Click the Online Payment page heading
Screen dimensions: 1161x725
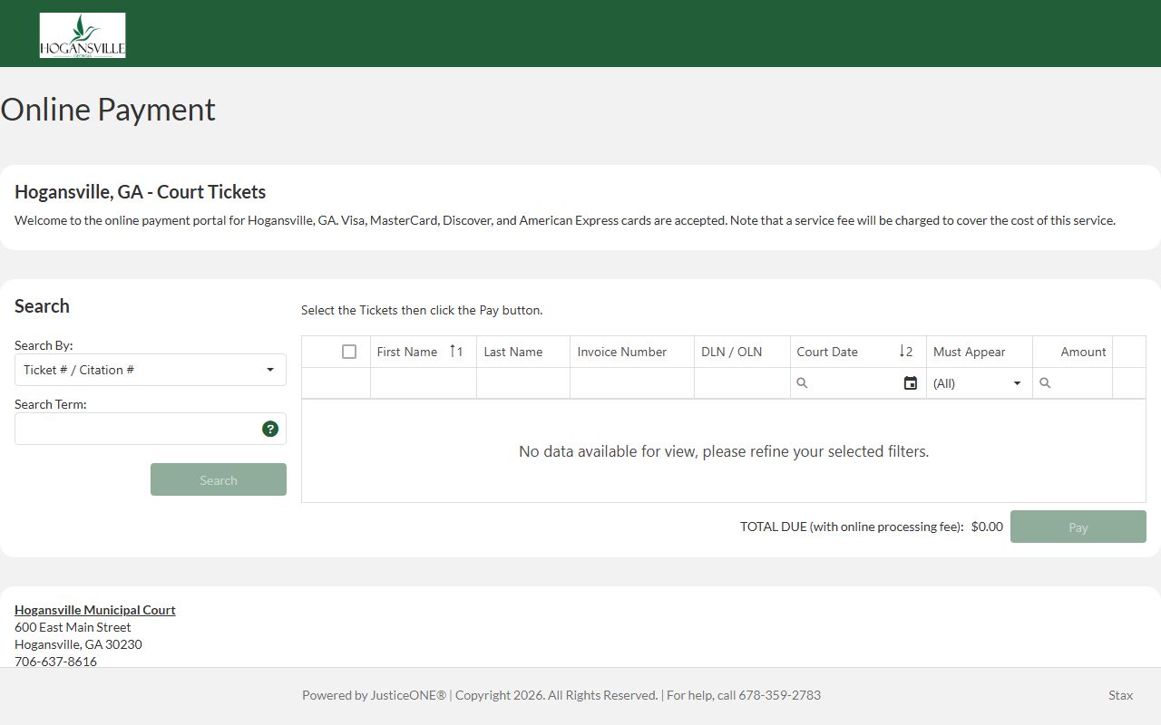click(x=108, y=110)
